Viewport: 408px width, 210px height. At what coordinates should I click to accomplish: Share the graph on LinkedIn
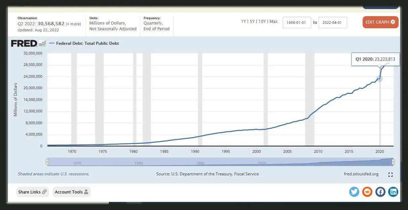[x=393, y=192]
